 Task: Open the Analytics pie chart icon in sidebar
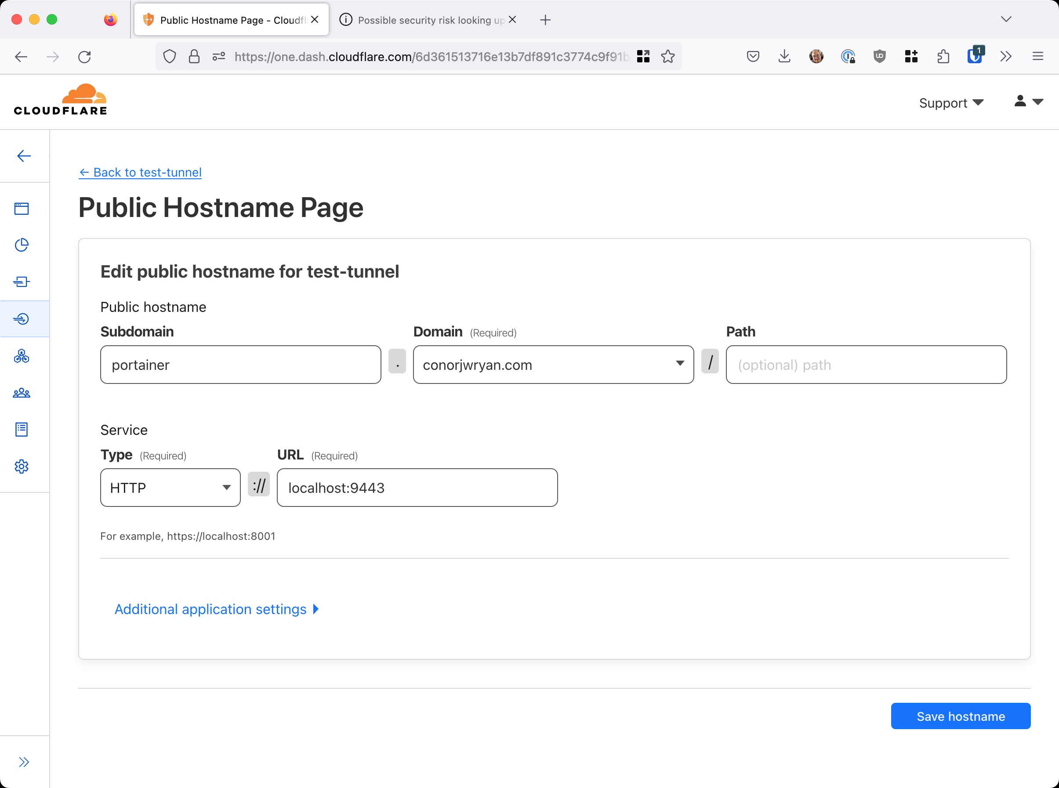pos(22,245)
